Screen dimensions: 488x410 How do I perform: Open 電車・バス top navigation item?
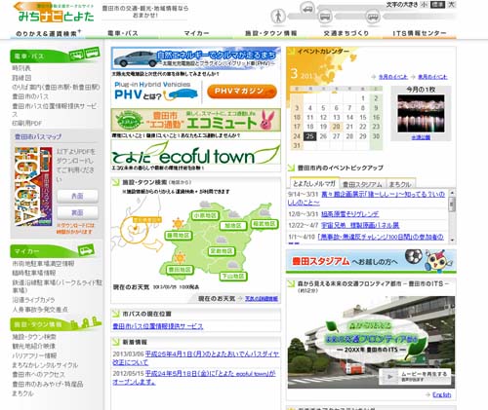123,33
